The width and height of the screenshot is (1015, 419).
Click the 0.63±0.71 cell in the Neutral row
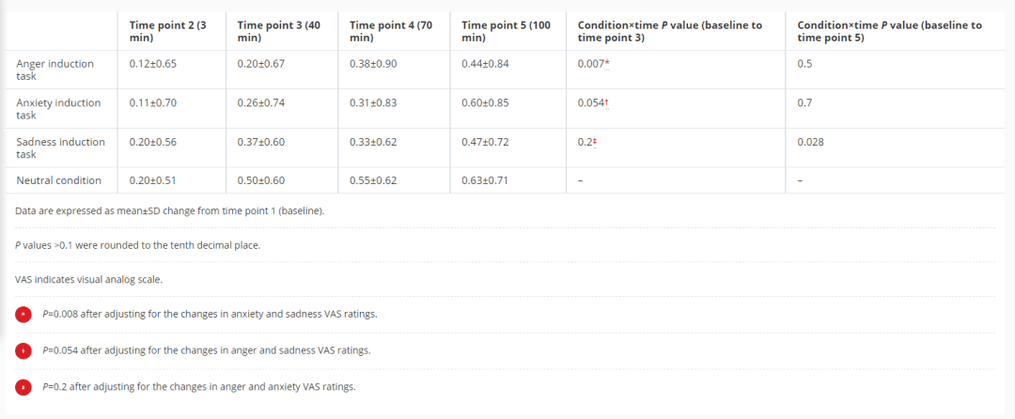[485, 180]
